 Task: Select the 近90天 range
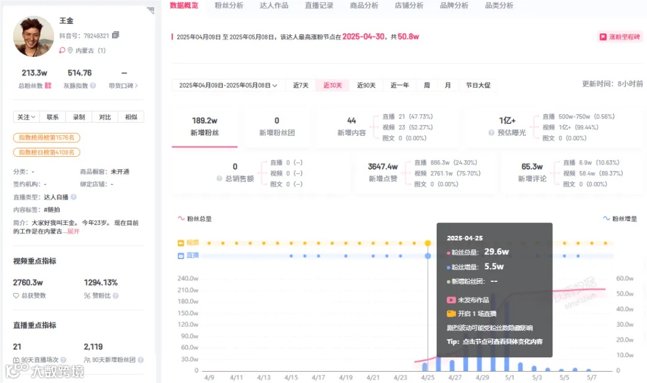click(x=367, y=86)
